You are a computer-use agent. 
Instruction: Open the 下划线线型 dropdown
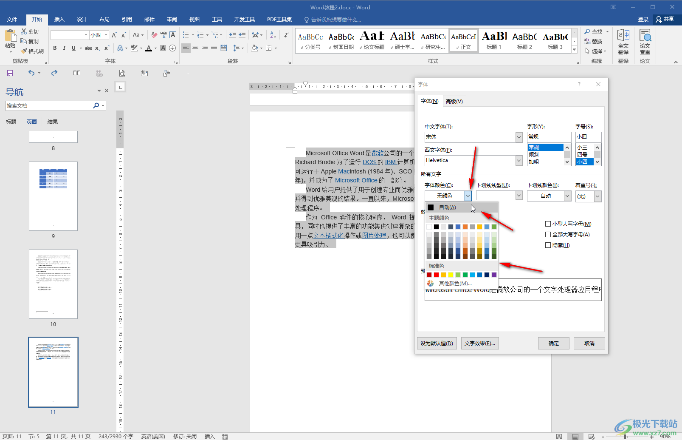click(x=519, y=196)
